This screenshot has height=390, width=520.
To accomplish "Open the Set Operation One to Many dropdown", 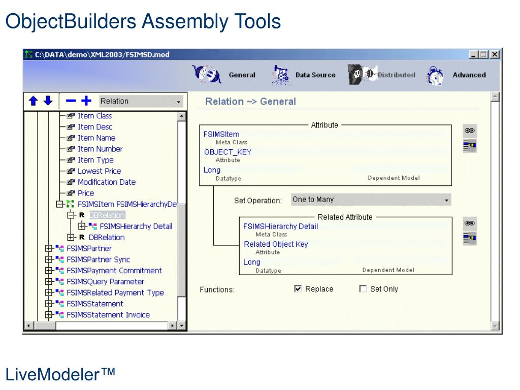I will coord(371,200).
